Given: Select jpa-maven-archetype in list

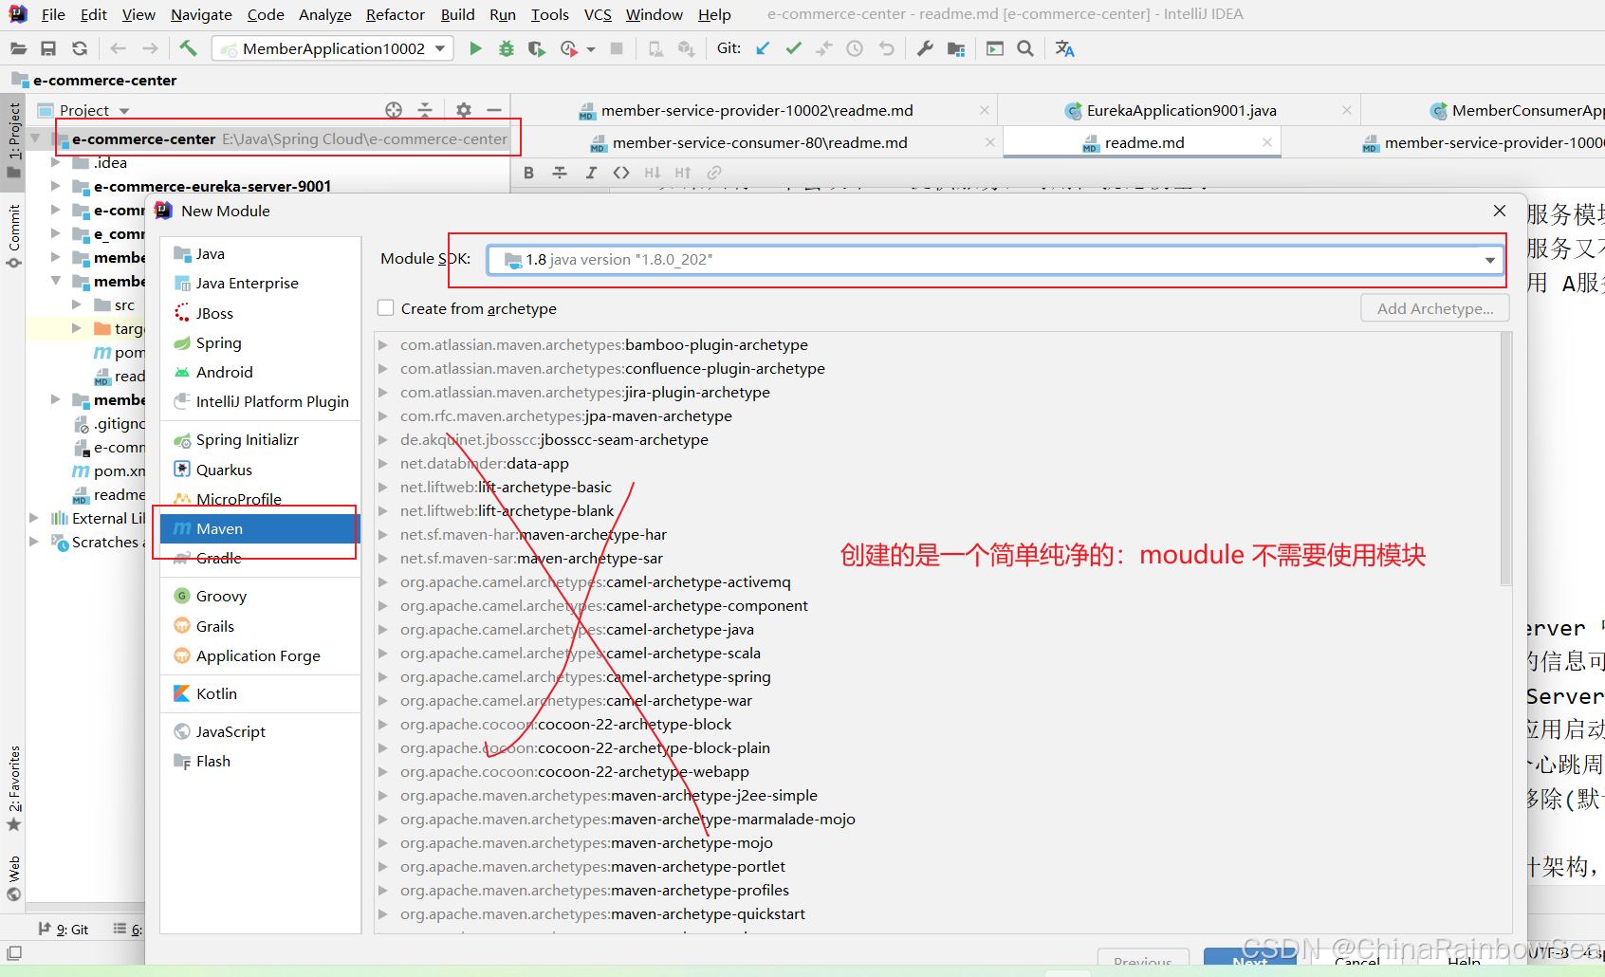Looking at the screenshot, I should click(x=566, y=416).
